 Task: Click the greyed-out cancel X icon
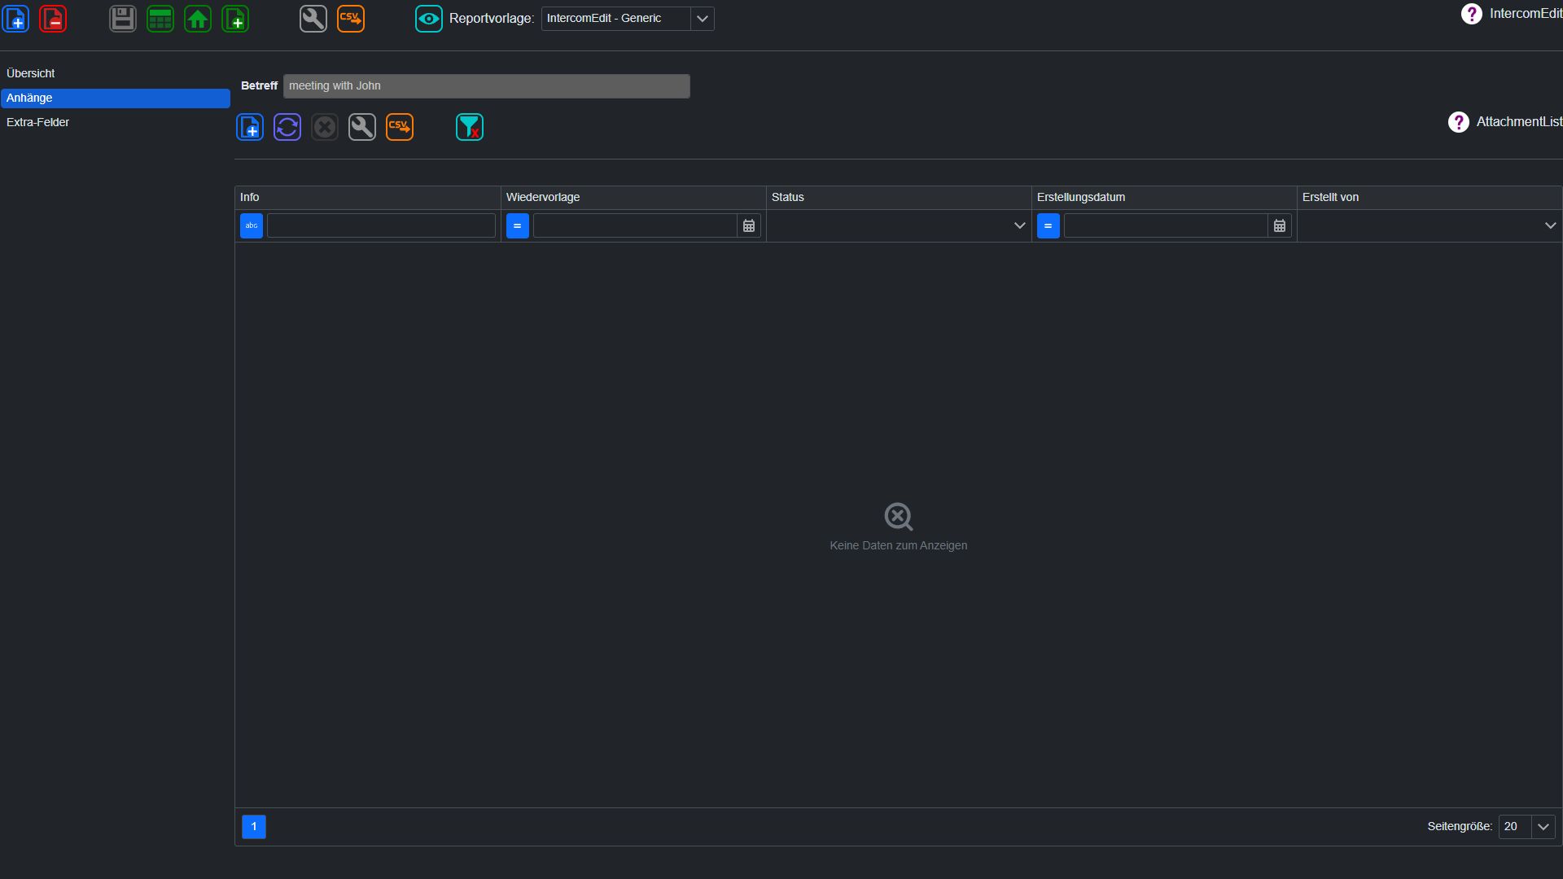tap(325, 127)
